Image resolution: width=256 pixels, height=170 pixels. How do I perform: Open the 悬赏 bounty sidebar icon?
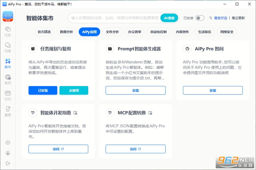[x=8, y=111]
